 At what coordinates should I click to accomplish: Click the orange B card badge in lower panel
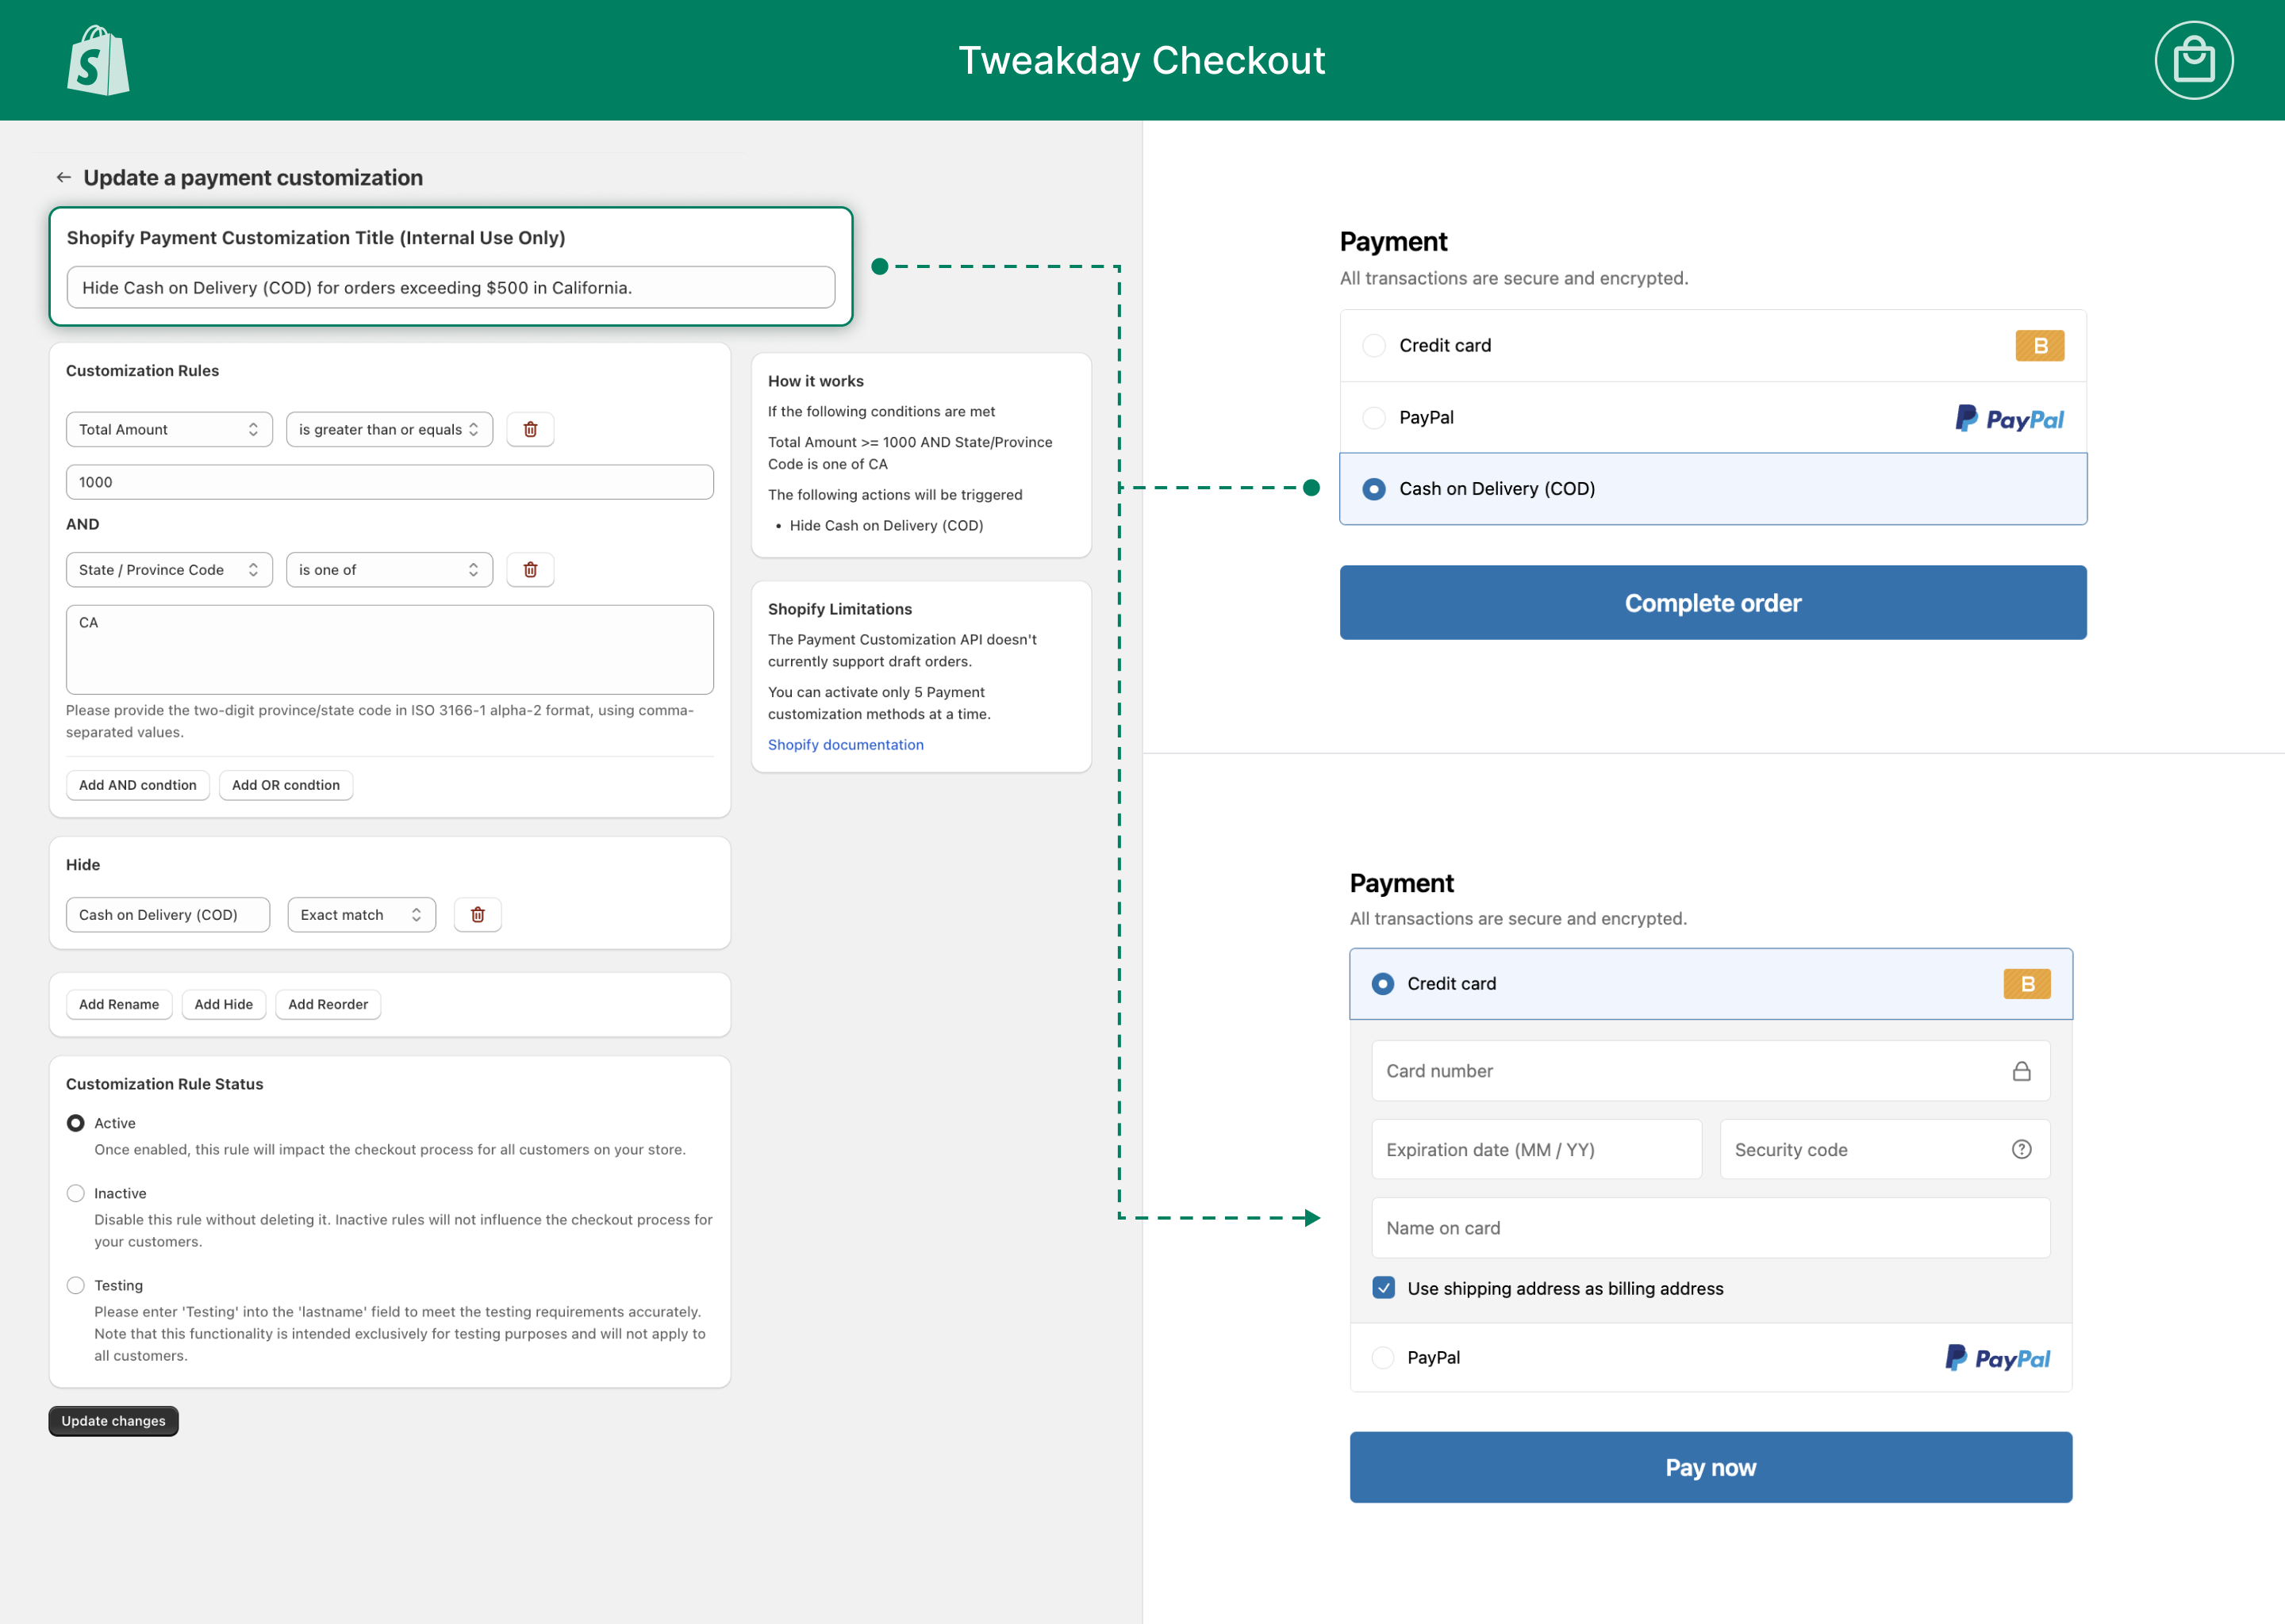pos(2027,983)
